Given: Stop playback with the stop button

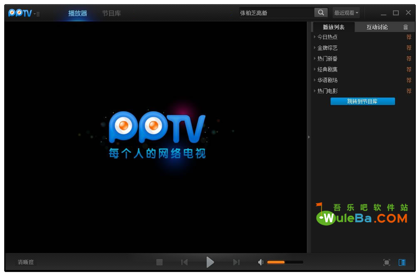Looking at the screenshot, I should coord(159,262).
